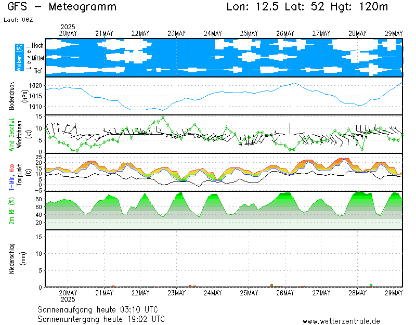Viewport: 416px width, 325px height.
Task: Click the "Lon: 12.5 Lat: 52 Hgt: 120m" header text
Action: [307, 7]
